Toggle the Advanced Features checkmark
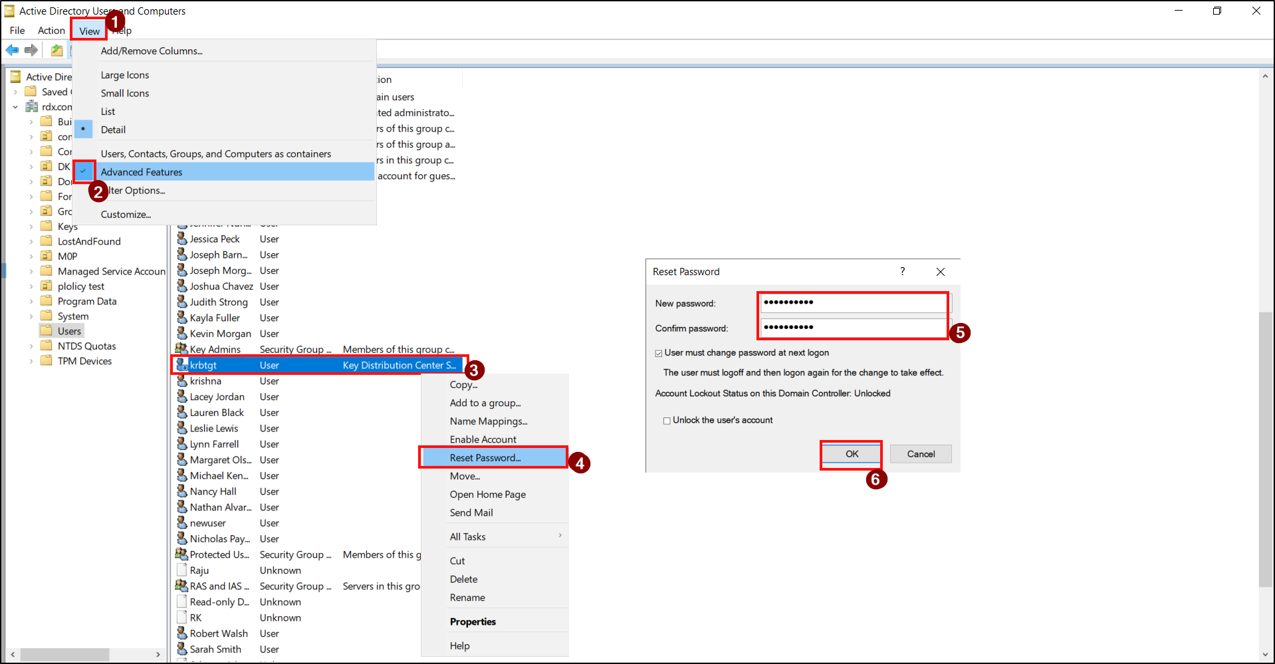 tap(84, 171)
